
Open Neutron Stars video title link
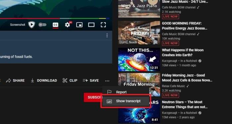(x=185, y=105)
